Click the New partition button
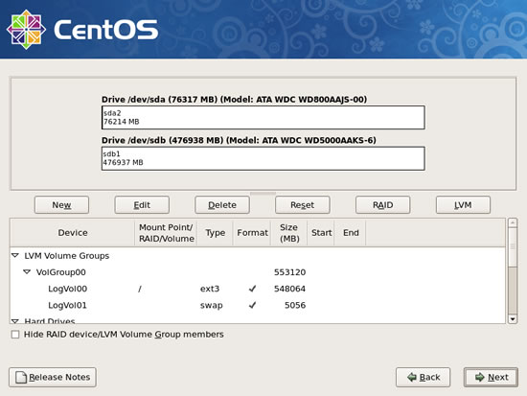 (61, 205)
